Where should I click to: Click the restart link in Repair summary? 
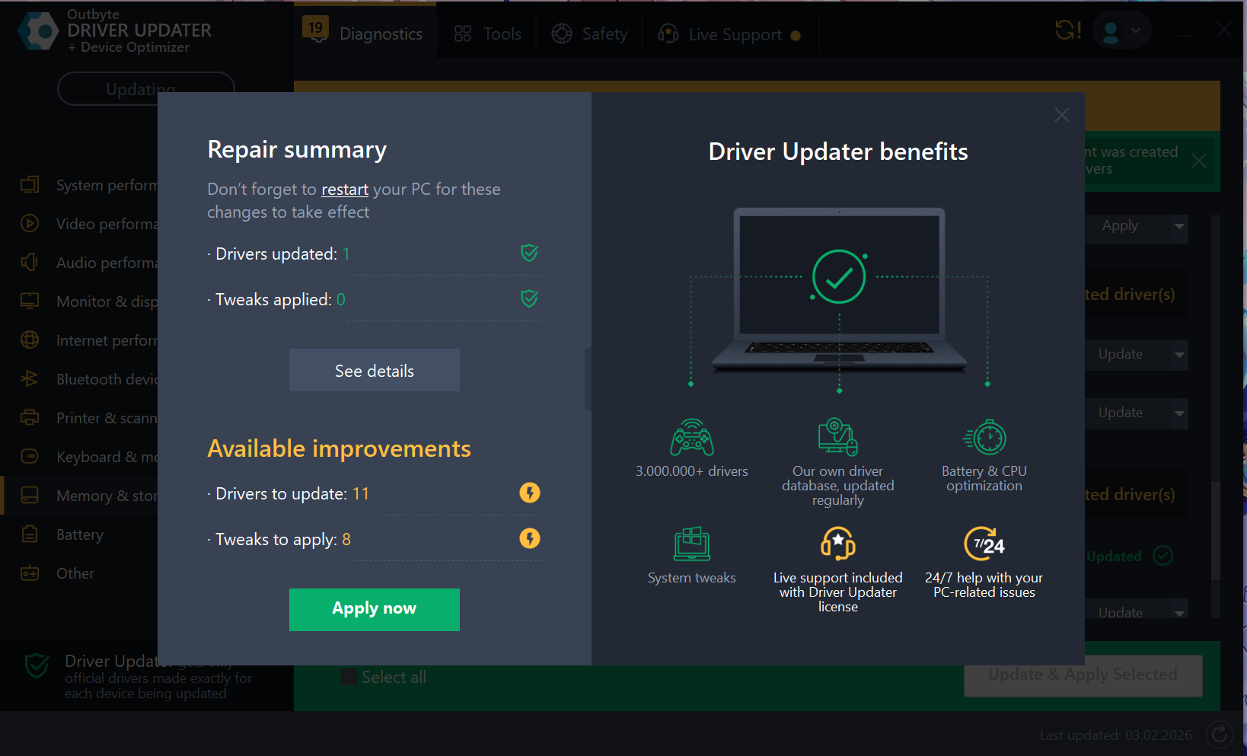(x=344, y=190)
